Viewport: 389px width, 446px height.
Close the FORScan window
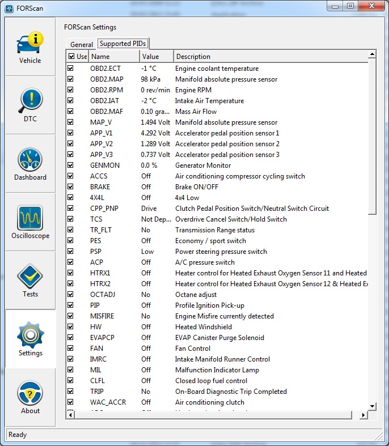(371, 6)
